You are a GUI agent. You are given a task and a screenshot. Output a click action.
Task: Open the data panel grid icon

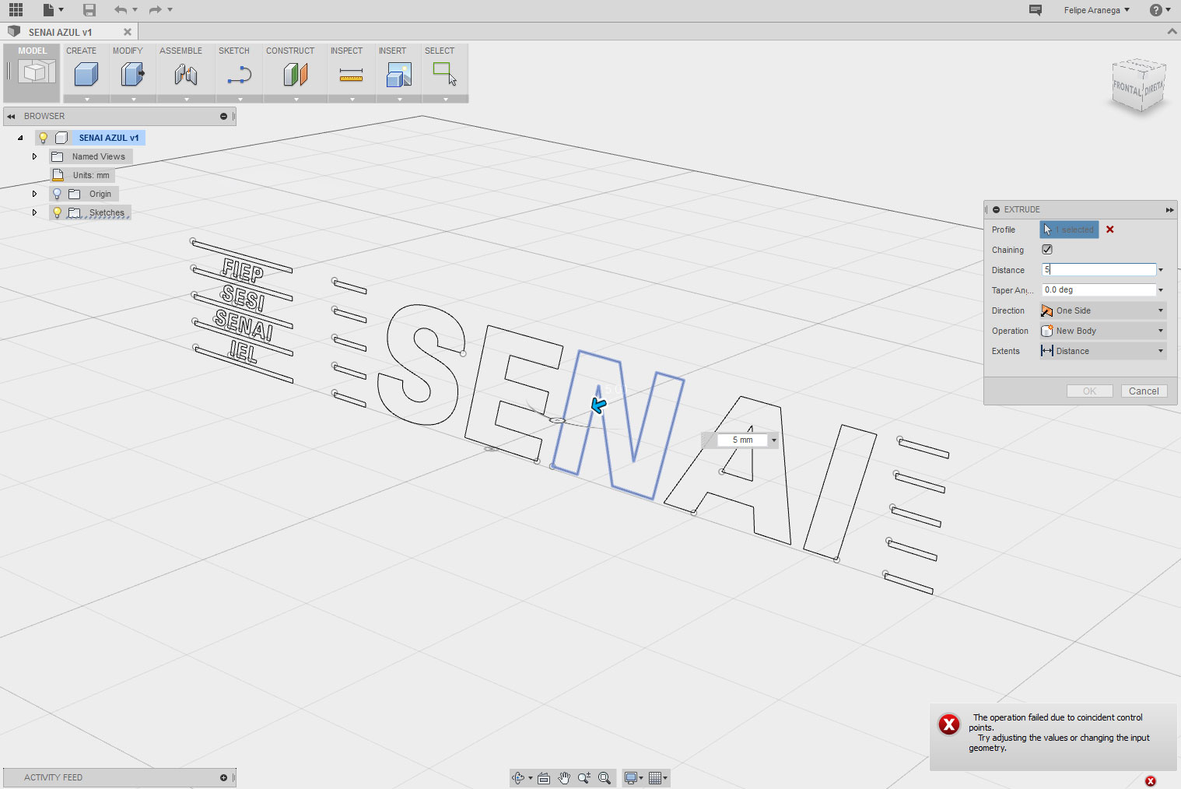[16, 10]
